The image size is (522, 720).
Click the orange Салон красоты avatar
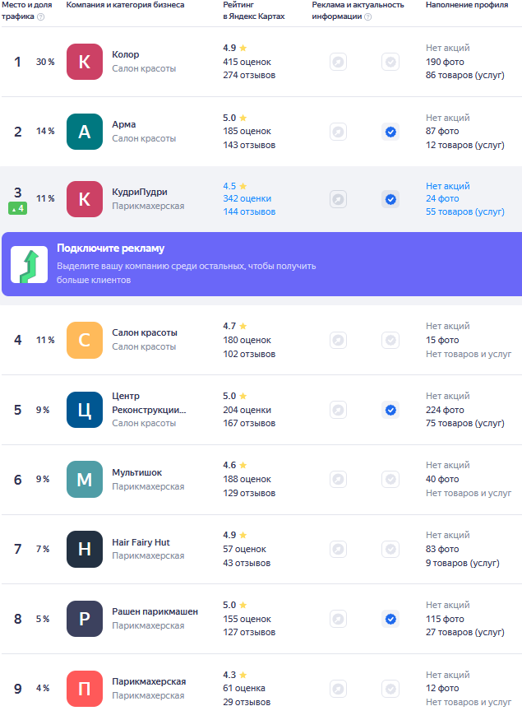point(85,340)
